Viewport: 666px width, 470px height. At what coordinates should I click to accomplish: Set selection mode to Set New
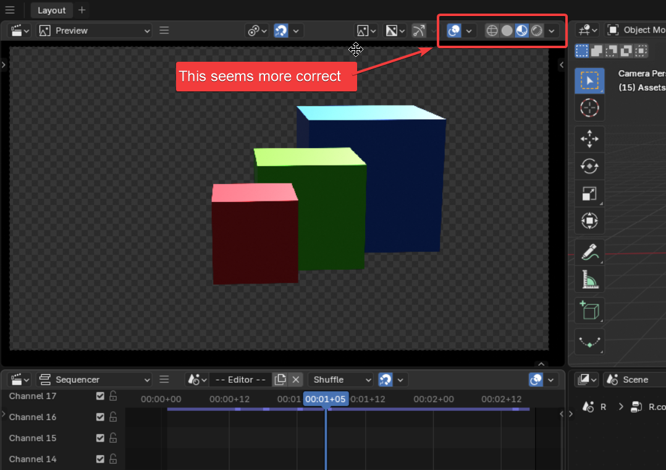click(x=581, y=51)
